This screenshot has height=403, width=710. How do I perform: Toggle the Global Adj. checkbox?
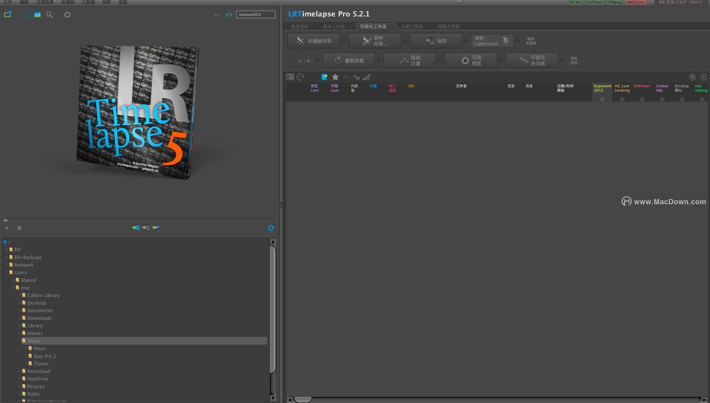coord(662,99)
